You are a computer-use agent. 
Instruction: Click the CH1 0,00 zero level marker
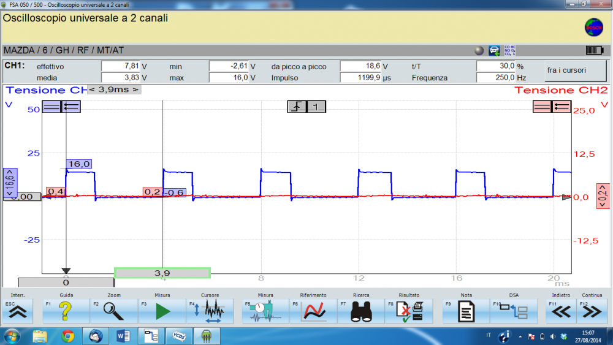(22, 197)
